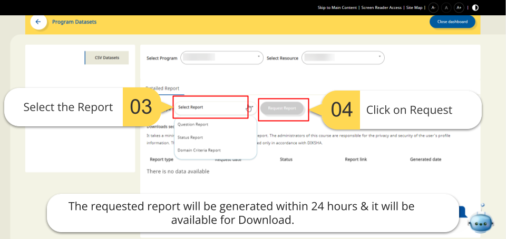506x239 pixels.
Task: Select Domain Criteria Report option
Action: [199, 150]
